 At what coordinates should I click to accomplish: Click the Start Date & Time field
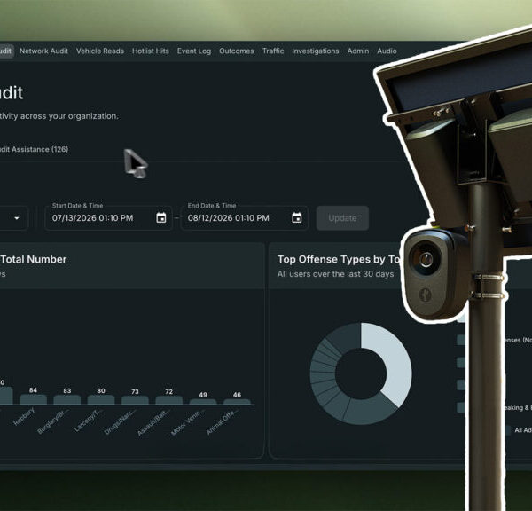point(108,218)
